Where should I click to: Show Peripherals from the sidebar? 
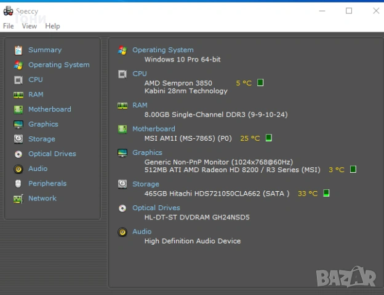tap(47, 184)
